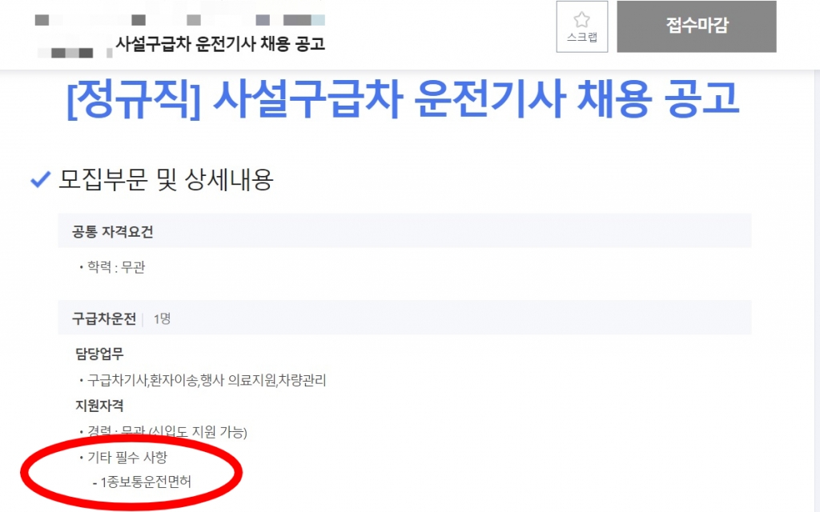This screenshot has height=512, width=820.
Task: Click the blue check mark beside 모집부문
Action: (x=40, y=179)
